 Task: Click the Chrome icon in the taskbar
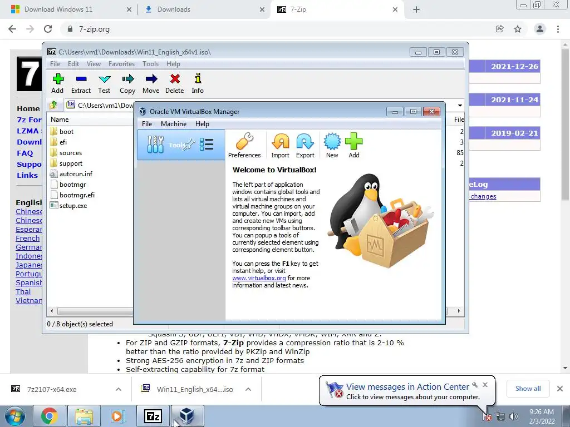point(49,416)
